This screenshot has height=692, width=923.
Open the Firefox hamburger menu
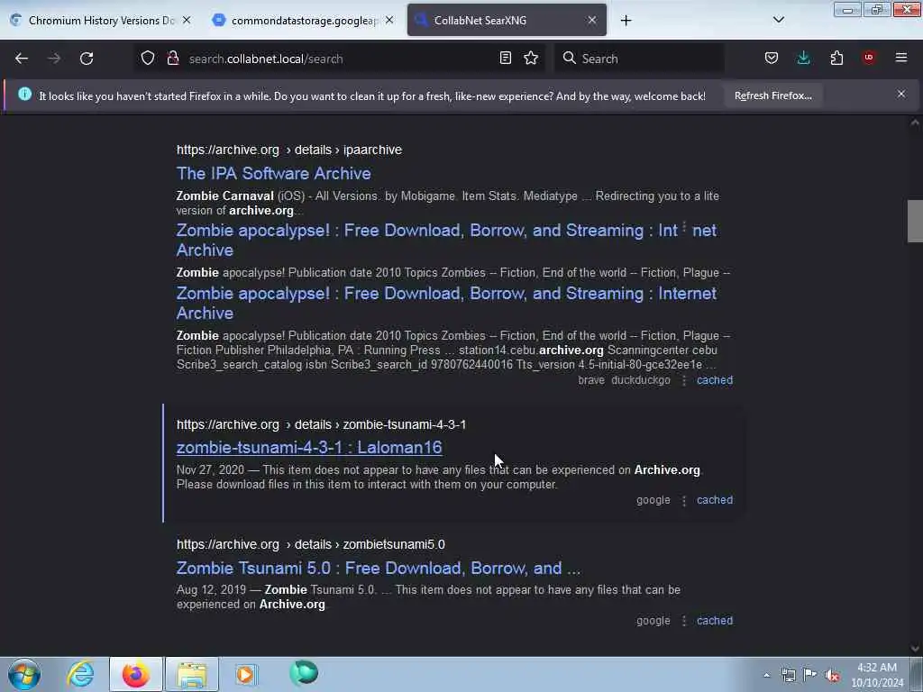901,58
